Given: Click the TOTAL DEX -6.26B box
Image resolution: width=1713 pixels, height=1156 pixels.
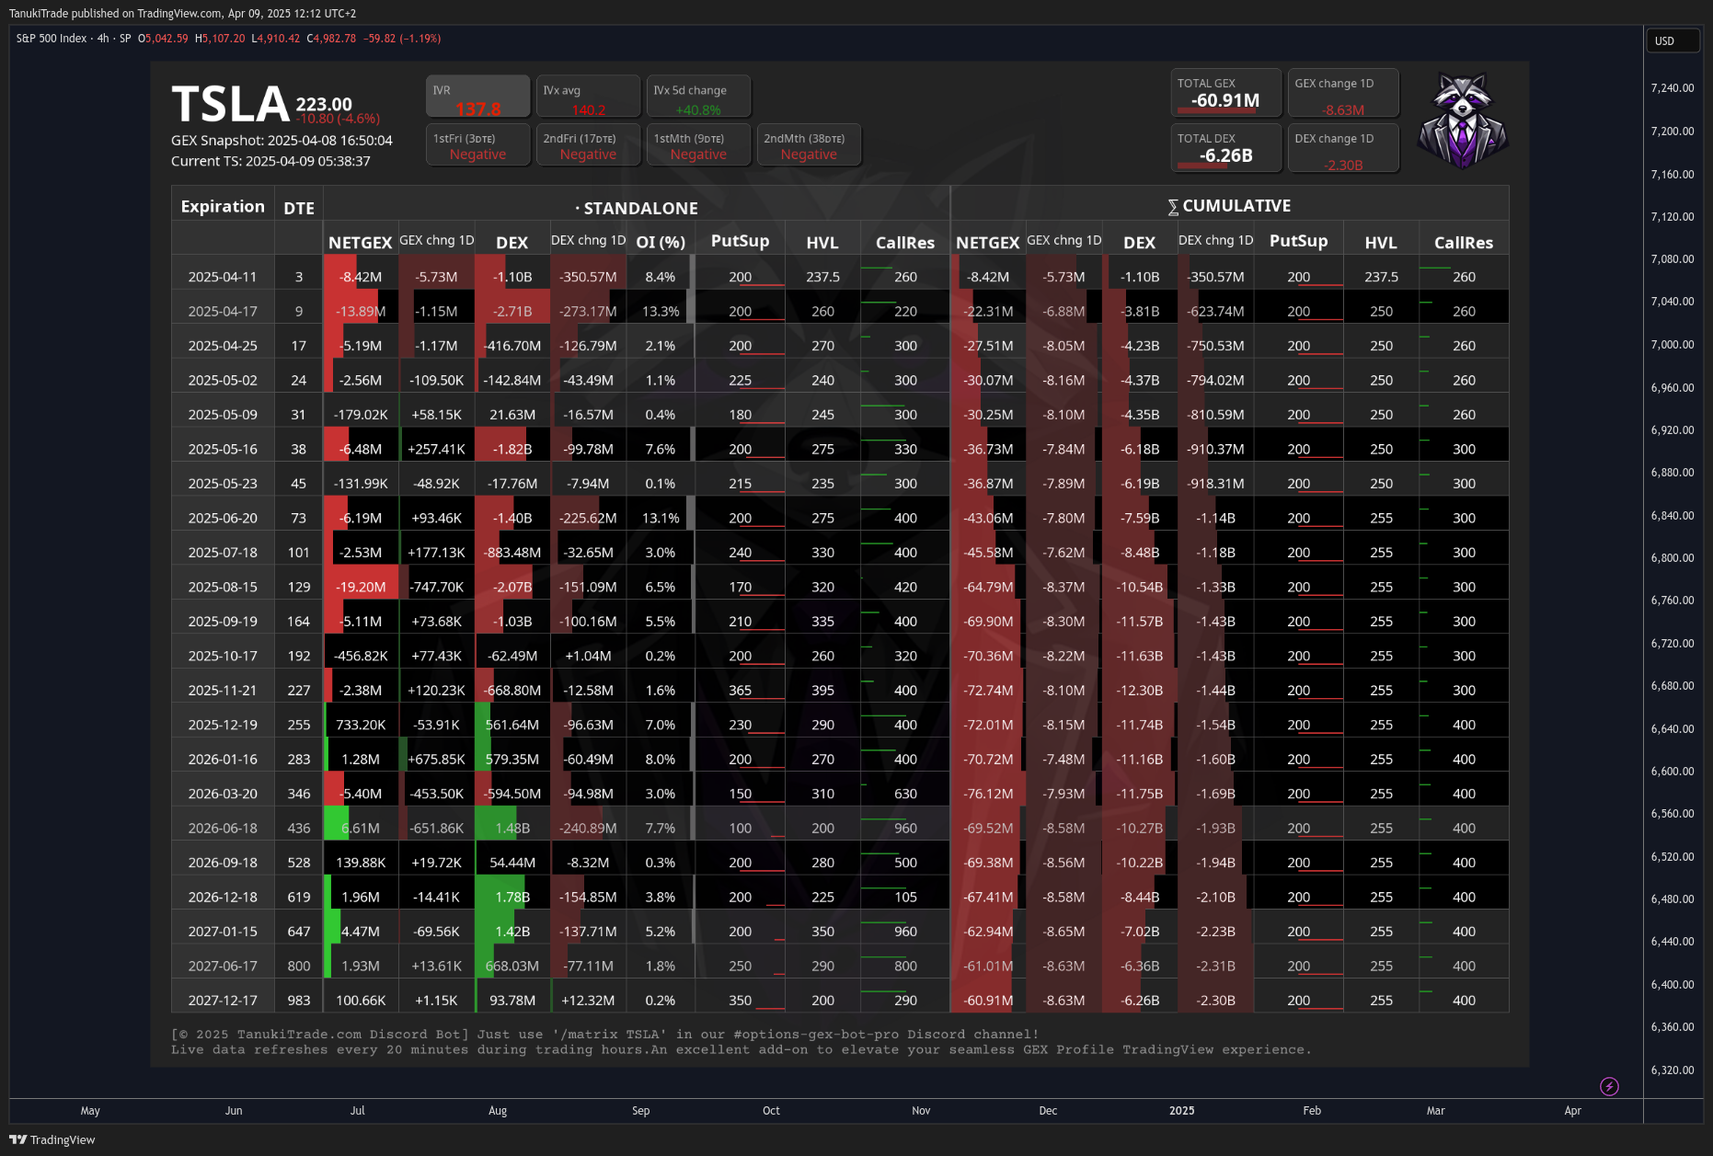Looking at the screenshot, I should click(x=1225, y=148).
